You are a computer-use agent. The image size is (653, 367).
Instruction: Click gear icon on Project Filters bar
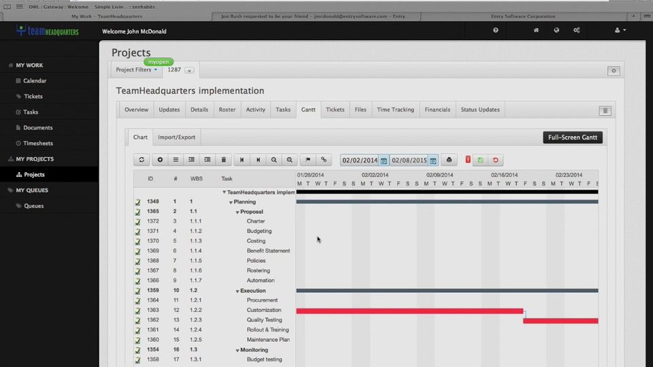614,71
